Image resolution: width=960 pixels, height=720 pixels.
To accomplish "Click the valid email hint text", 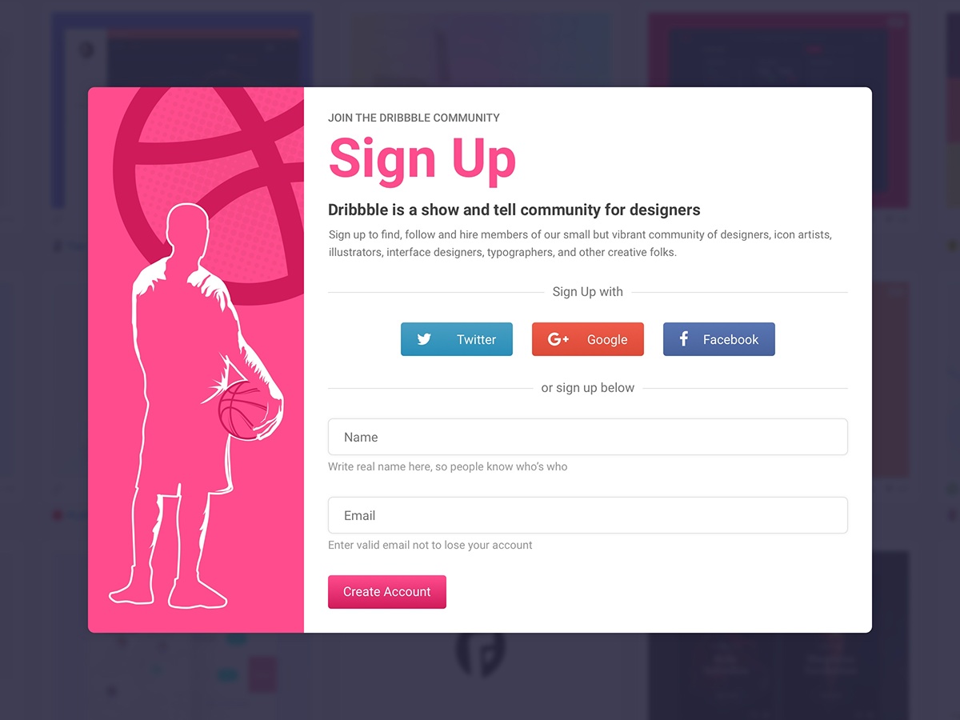I will (x=430, y=545).
